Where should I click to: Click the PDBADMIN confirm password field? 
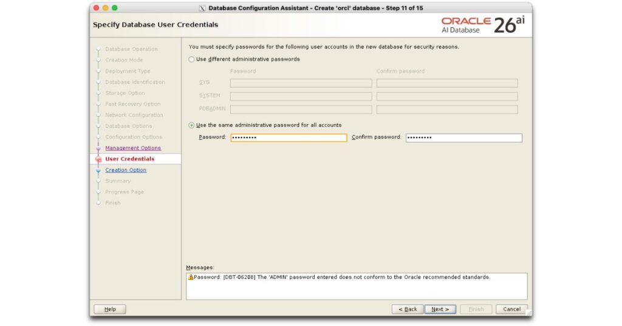(447, 110)
